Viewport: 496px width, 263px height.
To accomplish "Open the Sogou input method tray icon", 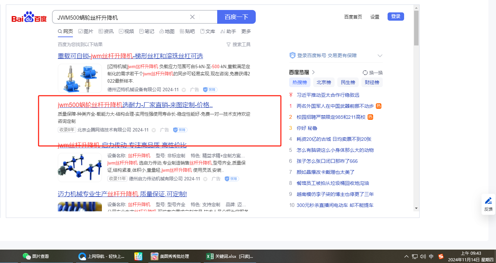I will [x=441, y=256].
